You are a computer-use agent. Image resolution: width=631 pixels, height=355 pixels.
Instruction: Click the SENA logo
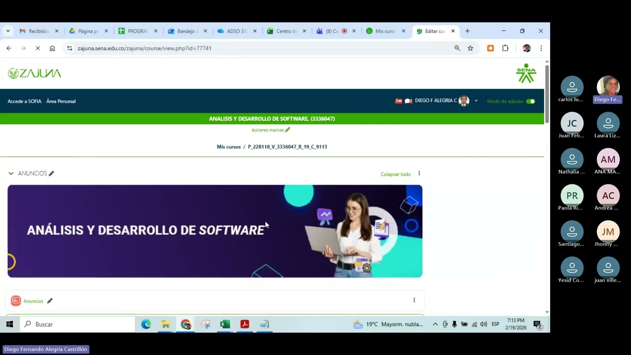click(526, 73)
